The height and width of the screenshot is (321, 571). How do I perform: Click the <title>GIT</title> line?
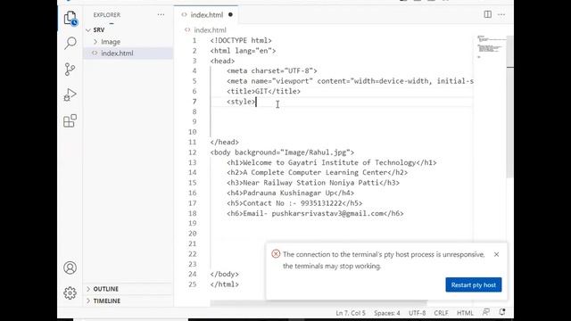click(263, 91)
